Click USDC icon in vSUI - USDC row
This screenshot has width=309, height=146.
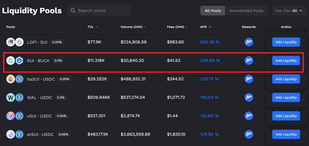20,116
